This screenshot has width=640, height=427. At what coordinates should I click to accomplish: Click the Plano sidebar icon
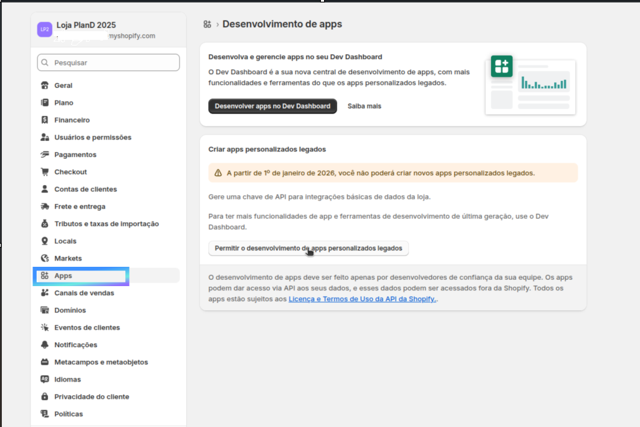44,102
